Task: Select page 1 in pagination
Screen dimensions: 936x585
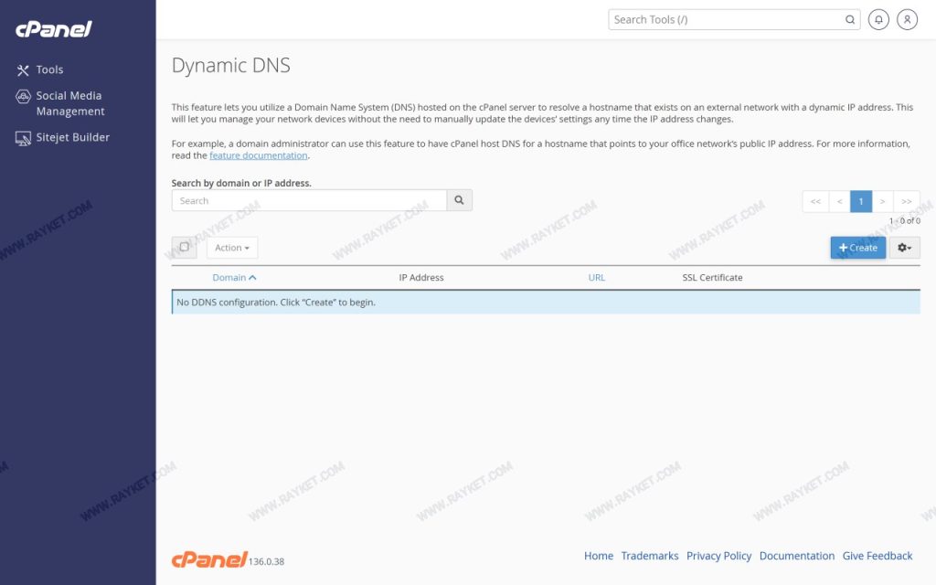Action: click(x=861, y=202)
